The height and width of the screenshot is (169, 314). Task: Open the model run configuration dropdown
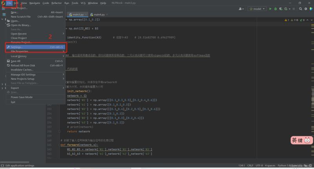point(257,9)
